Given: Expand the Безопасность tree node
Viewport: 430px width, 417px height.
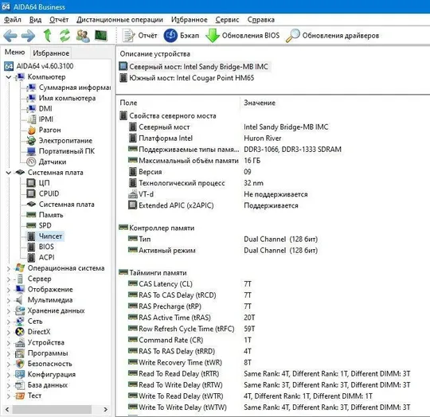Looking at the screenshot, I should tap(9, 364).
